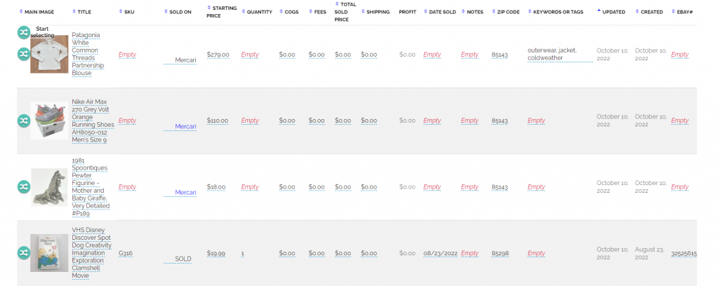
Task: Edit the Nike Air Max 270 title
Action: point(93,121)
